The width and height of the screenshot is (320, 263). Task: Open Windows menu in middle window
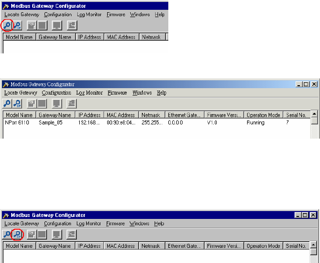tap(142, 93)
